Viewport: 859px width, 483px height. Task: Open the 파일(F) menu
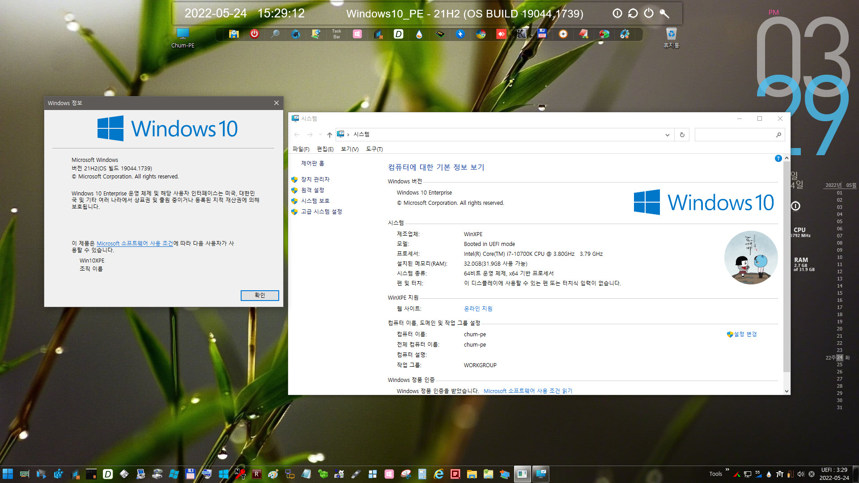[301, 149]
